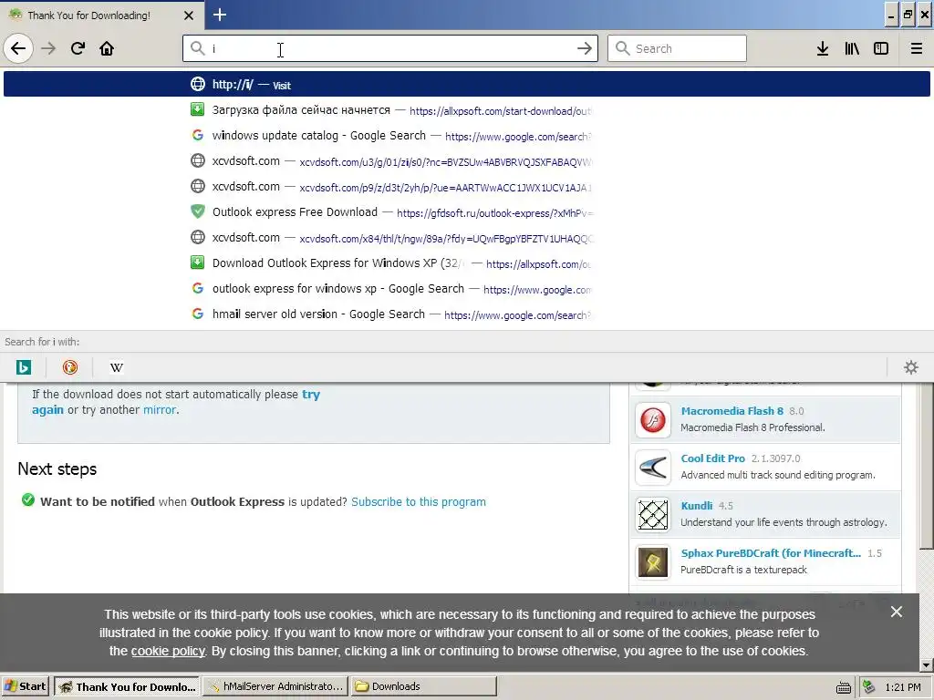Click the Macromedia Flash 8 icon
934x700 pixels.
653,420
